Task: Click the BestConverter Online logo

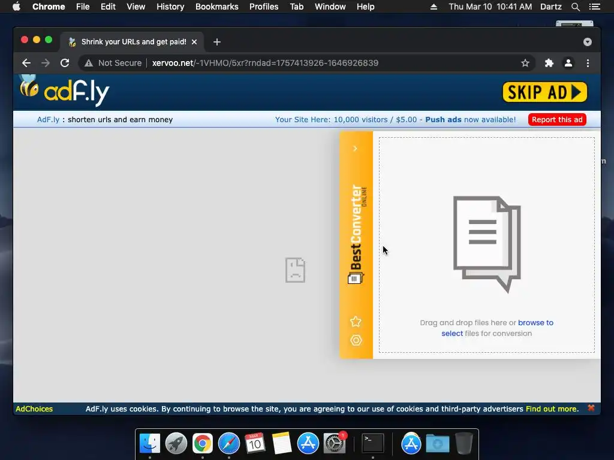Action: pyautogui.click(x=357, y=234)
